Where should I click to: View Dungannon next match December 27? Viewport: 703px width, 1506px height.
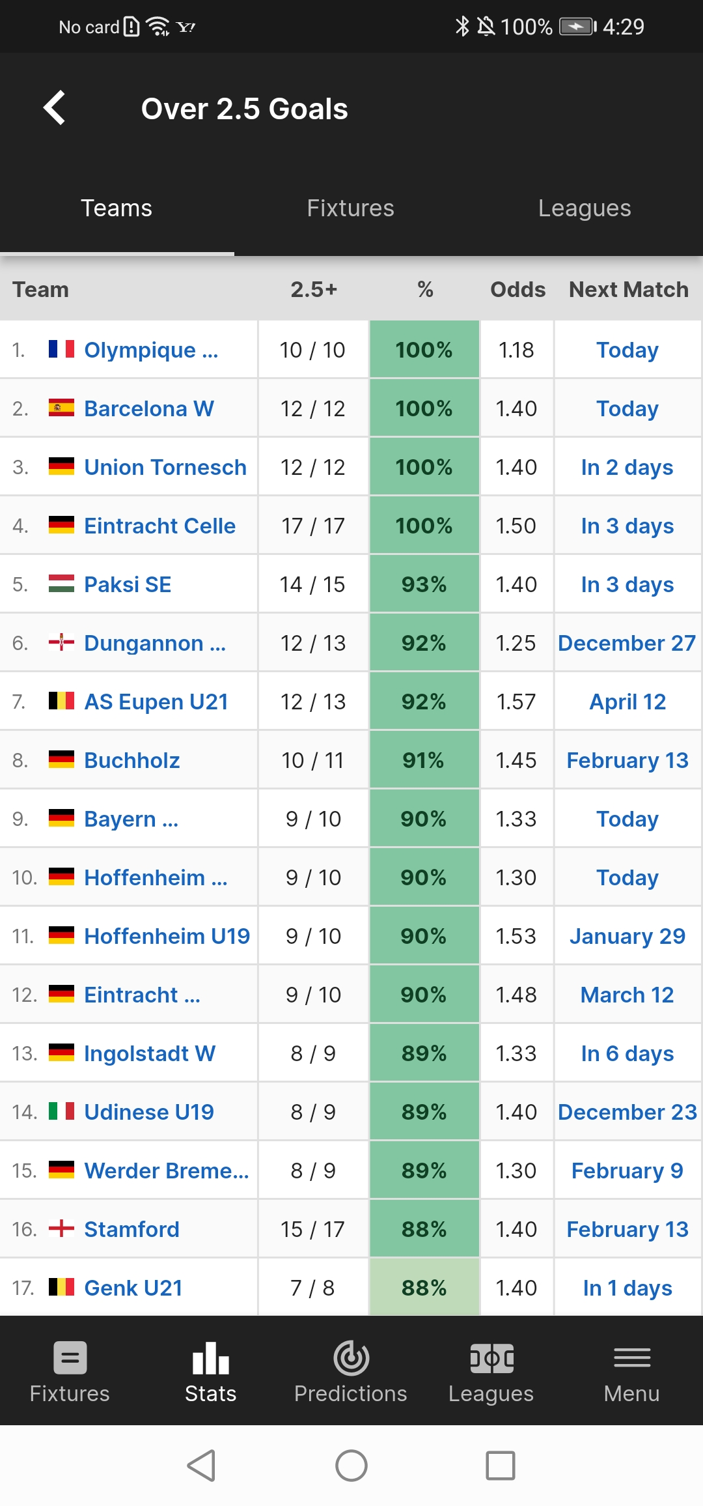click(627, 643)
